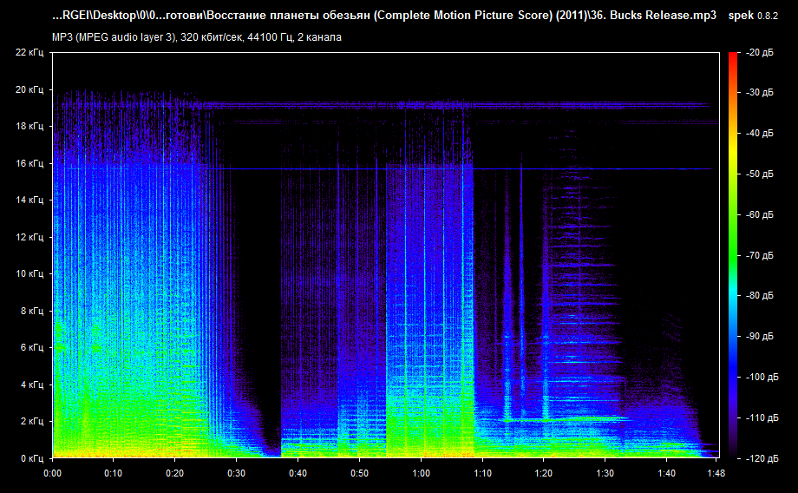Click the 0 кГц frequency label
The width and height of the screenshot is (798, 493).
[x=31, y=458]
